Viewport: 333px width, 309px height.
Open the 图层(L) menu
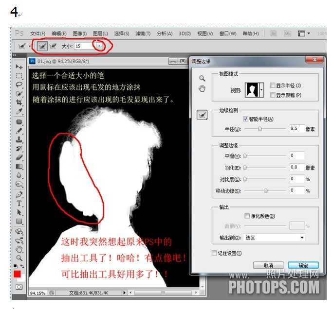click(100, 34)
